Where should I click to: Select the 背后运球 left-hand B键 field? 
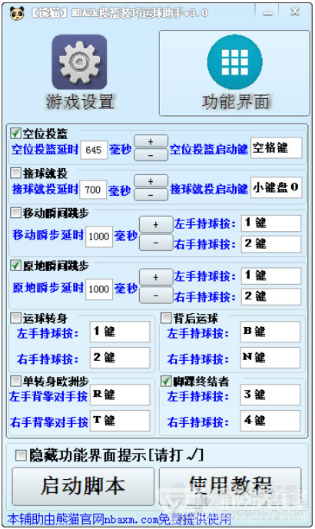click(x=270, y=332)
